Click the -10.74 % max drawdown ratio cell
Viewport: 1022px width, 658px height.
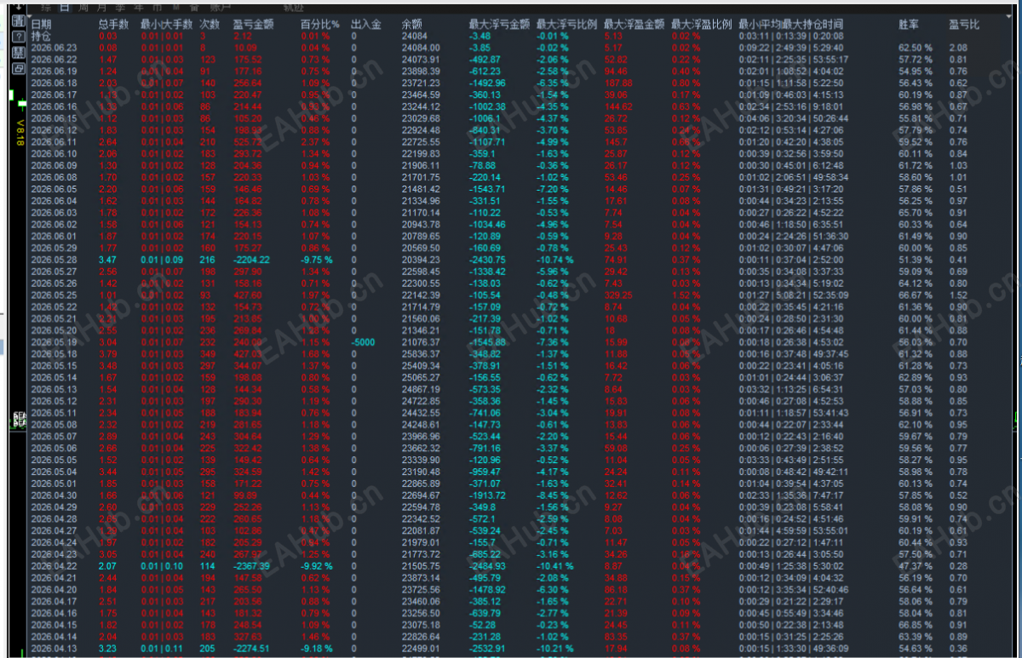pos(555,259)
